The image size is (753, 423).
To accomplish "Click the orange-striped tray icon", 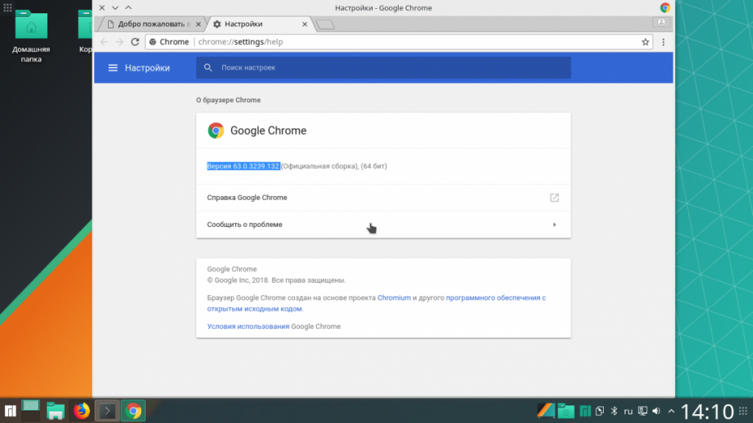I will 546,411.
